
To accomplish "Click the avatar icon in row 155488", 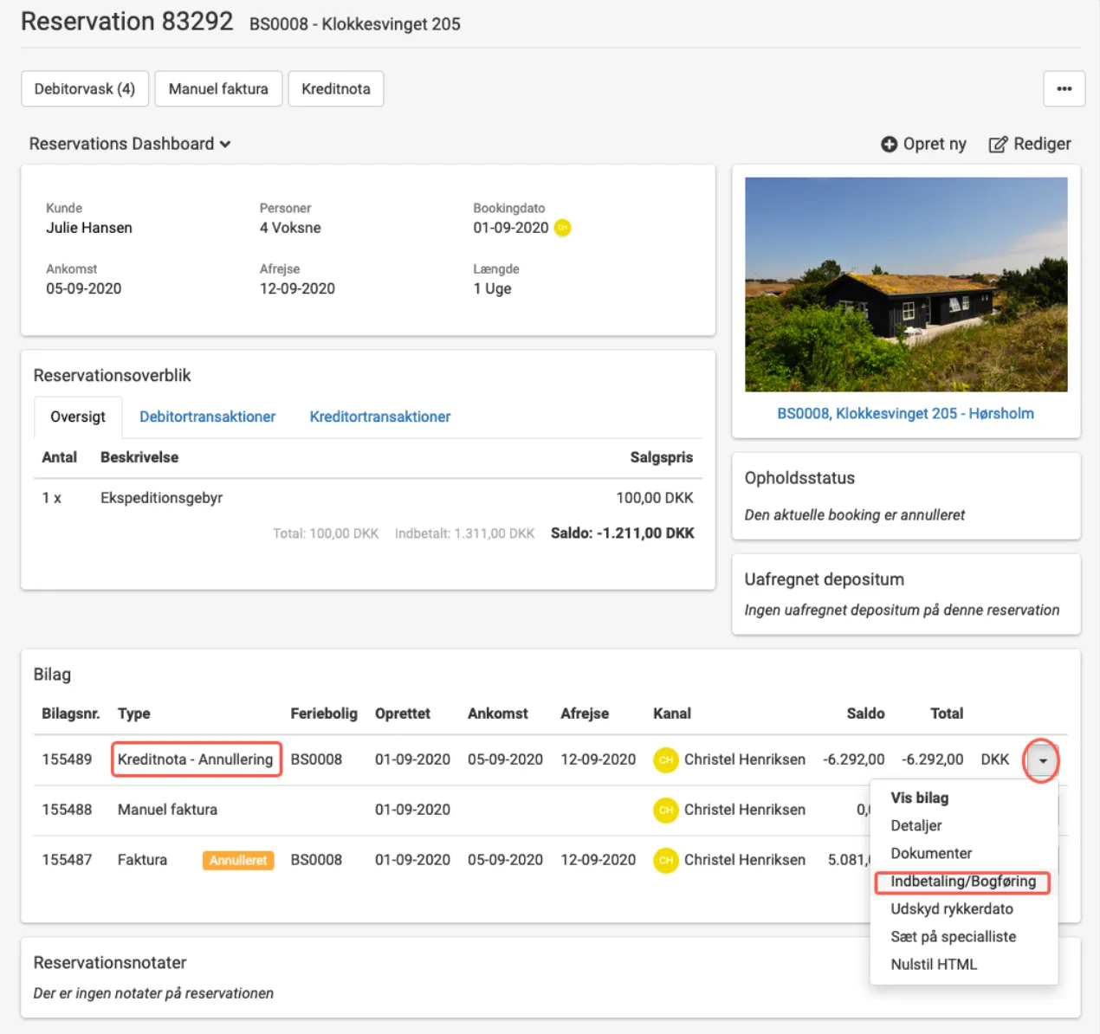I will 665,810.
